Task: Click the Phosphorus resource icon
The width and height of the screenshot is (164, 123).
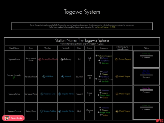Action: tap(99, 60)
